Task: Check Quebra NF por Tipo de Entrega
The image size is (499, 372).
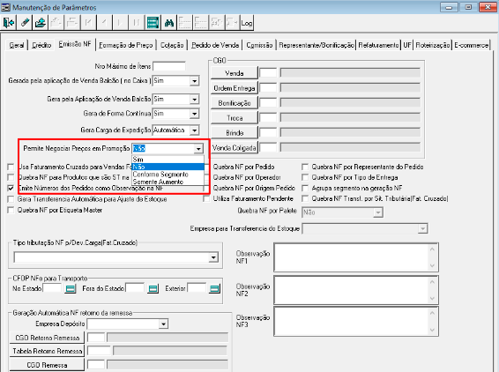Action: click(x=305, y=177)
